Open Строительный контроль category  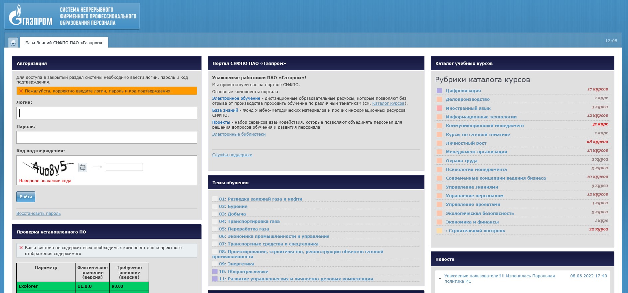coord(477,231)
